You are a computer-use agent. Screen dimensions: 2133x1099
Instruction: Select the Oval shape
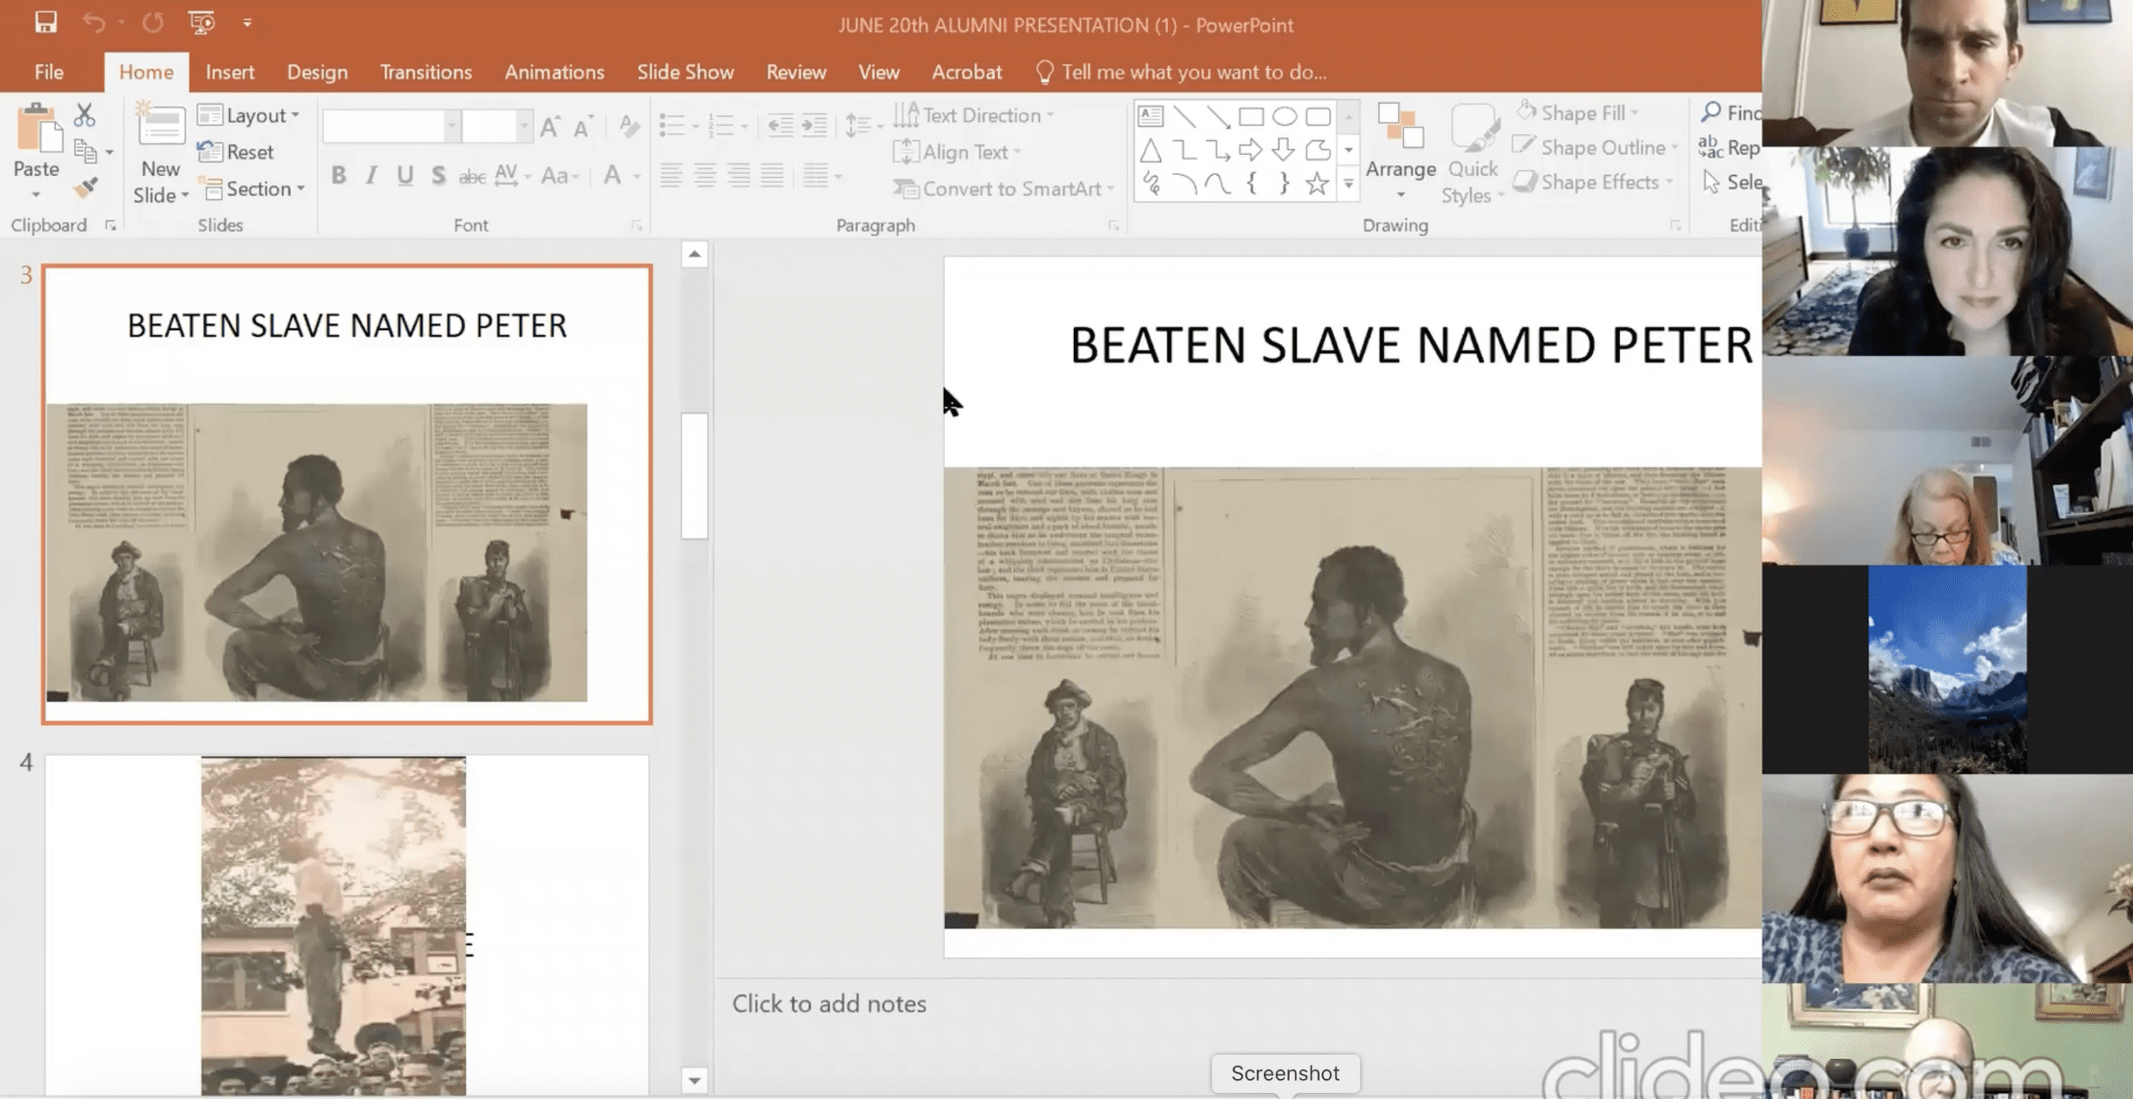(x=1284, y=116)
